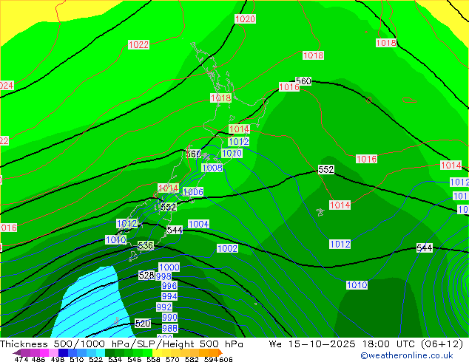This screenshot has width=469, height=362.
Task: Click the blue 988 isobar label
Action: click(x=169, y=328)
